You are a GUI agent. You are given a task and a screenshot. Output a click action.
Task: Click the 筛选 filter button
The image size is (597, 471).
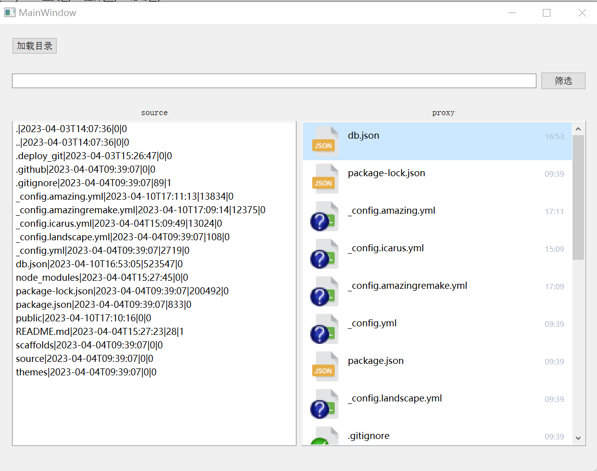tap(563, 81)
